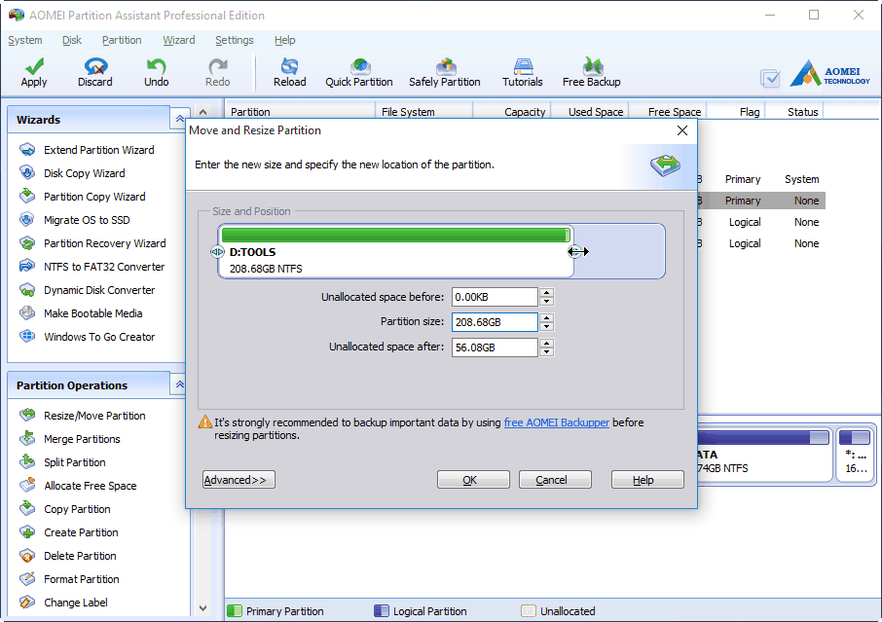Reload the disk information
The height and width of the screenshot is (622, 882).
[289, 71]
